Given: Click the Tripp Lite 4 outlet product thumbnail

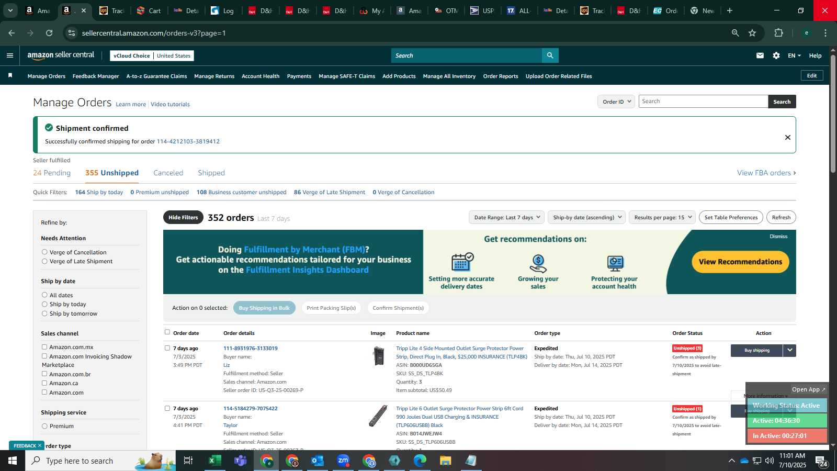Looking at the screenshot, I should click(378, 356).
